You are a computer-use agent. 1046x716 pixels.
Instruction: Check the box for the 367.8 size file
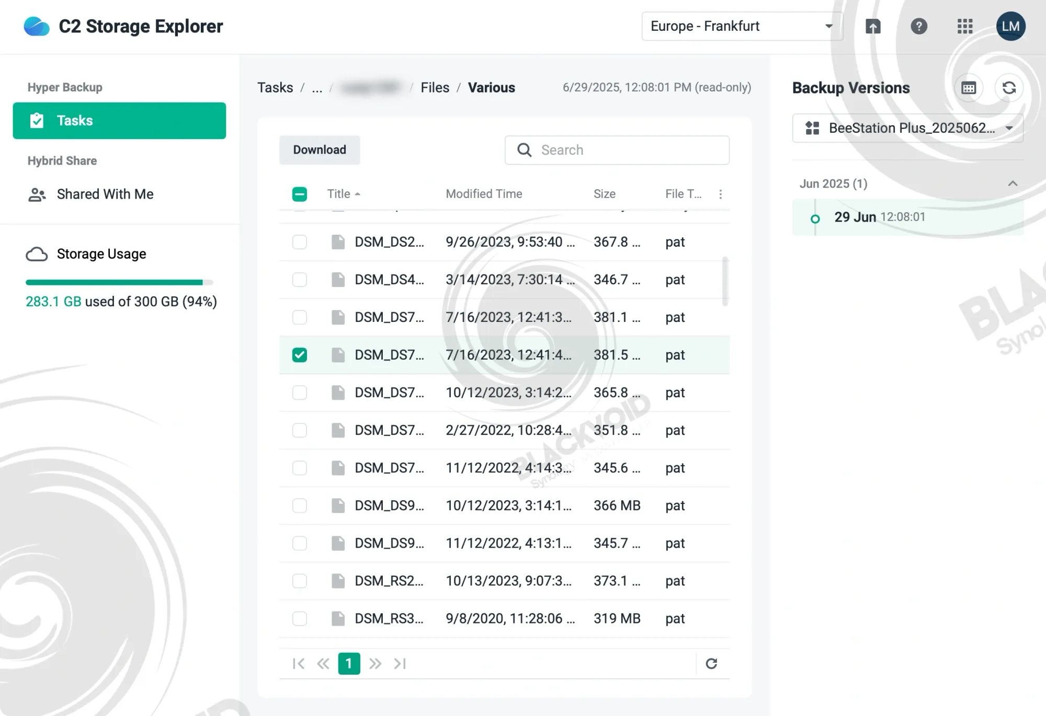tap(300, 242)
